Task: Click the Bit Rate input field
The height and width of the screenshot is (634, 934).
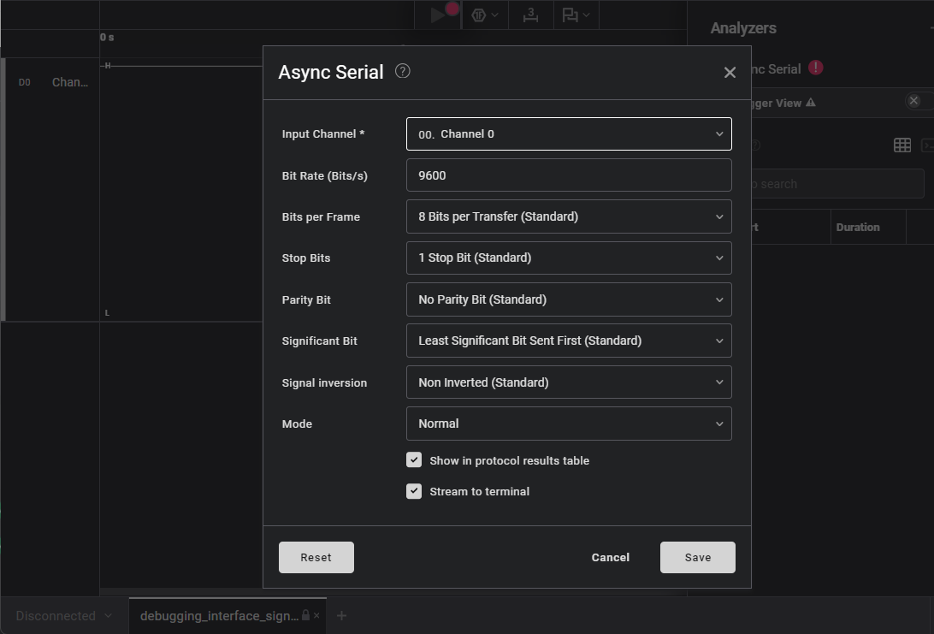Action: [569, 175]
